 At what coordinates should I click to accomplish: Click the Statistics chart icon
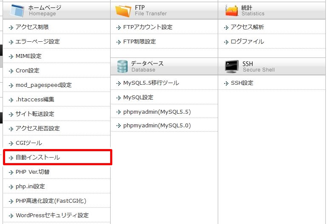(x=232, y=11)
